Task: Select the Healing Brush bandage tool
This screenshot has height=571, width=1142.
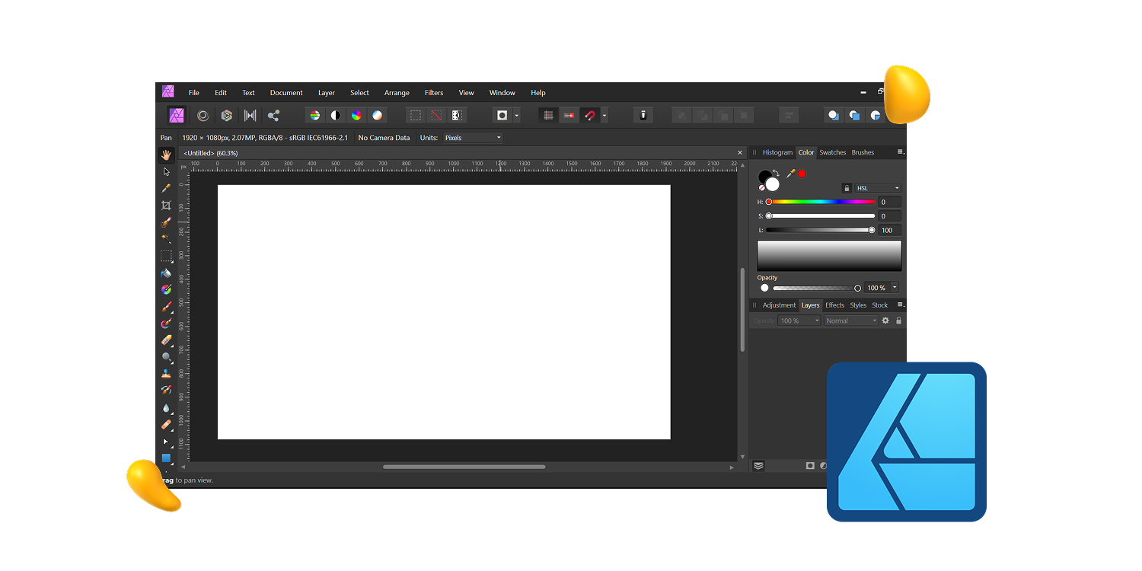Action: [166, 425]
